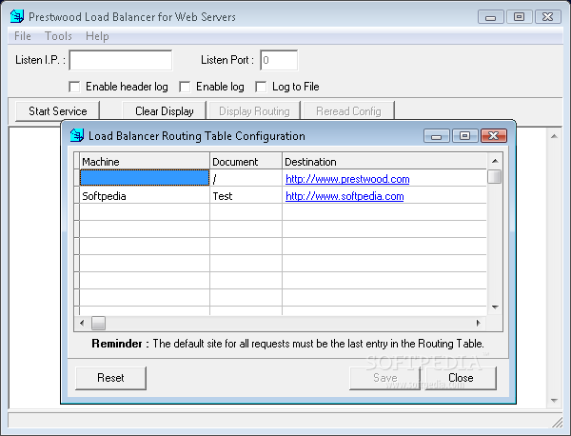Minimize the Routing Table Configuration dialog
The image size is (571, 436).
pyautogui.click(x=437, y=136)
